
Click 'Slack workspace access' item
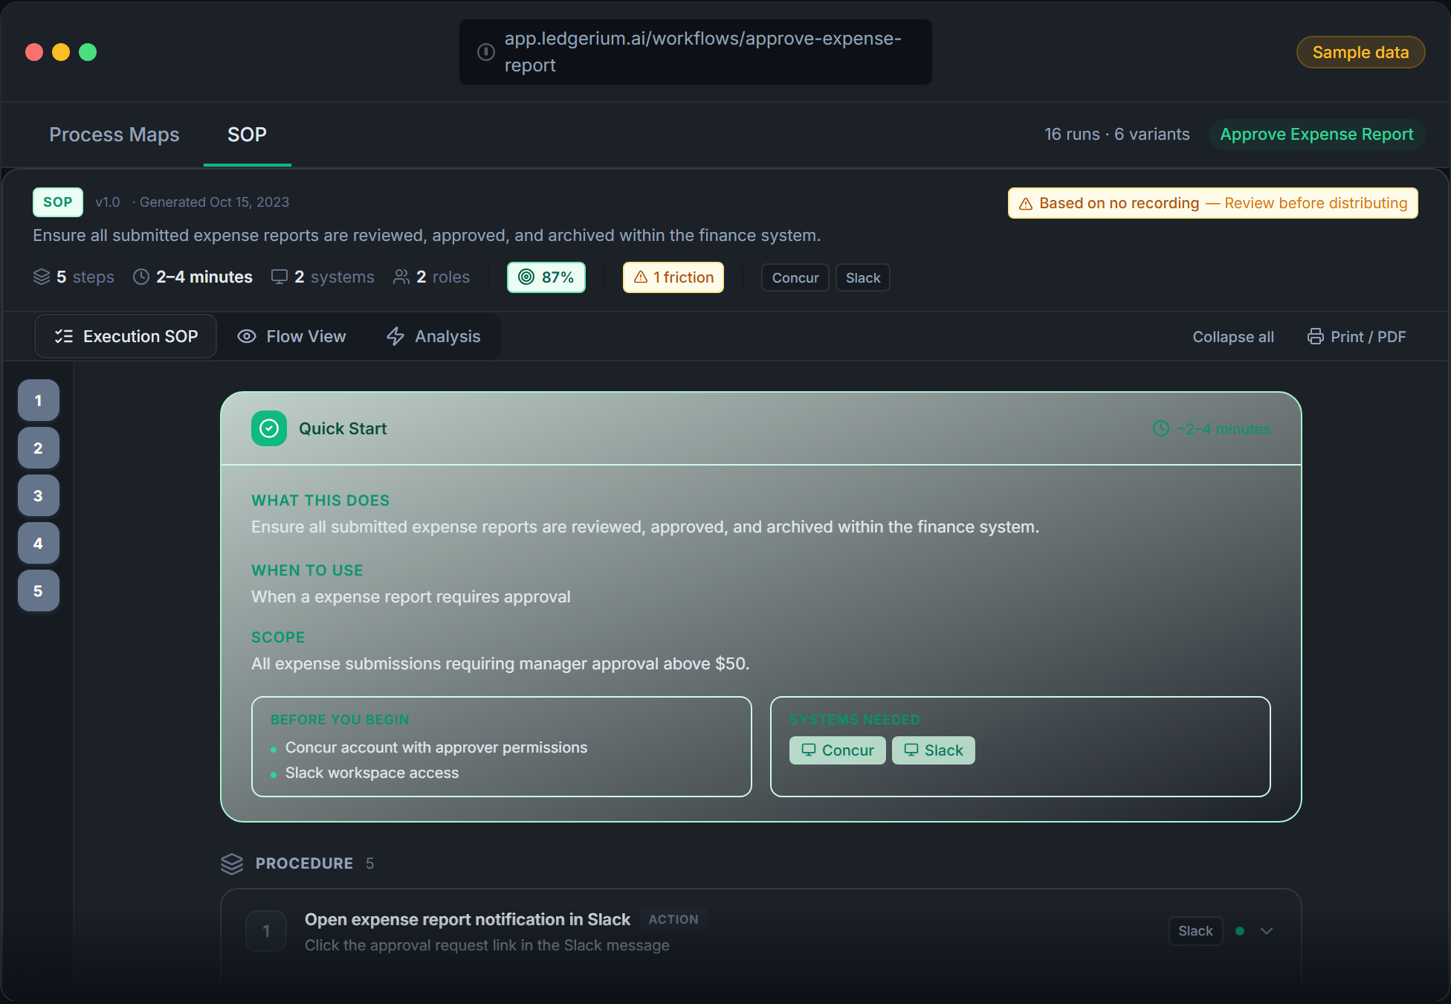click(372, 773)
